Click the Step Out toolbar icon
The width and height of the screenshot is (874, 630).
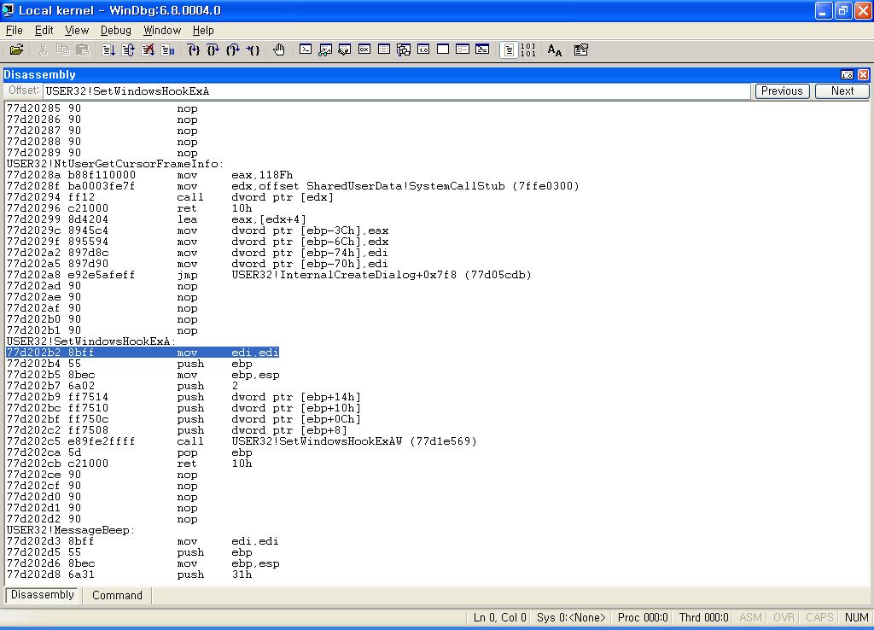[x=233, y=50]
